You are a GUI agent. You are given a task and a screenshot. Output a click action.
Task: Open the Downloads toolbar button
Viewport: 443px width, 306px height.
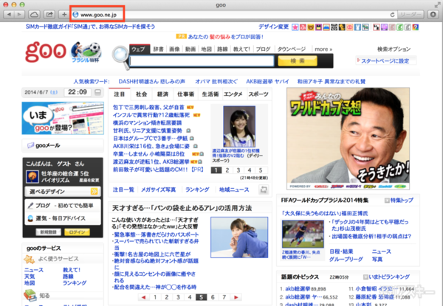[x=433, y=15]
